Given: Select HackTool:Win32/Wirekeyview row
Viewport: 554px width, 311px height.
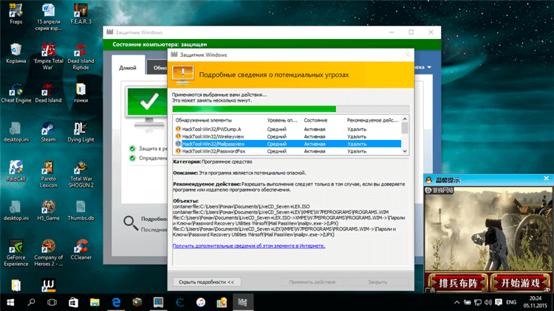Looking at the screenshot, I should click(x=287, y=136).
